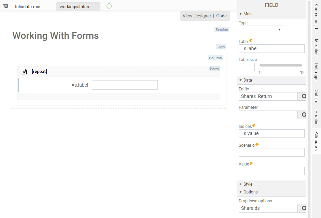This screenshot has height=218, width=321.
Task: Open the Type dropdown
Action: coord(261,30)
